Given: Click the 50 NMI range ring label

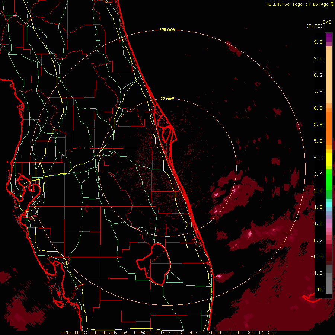Looking at the screenshot, I should point(167,98).
